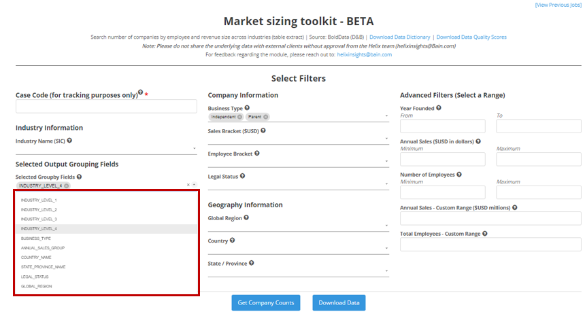Click help icon next to Global Region

tap(247, 217)
